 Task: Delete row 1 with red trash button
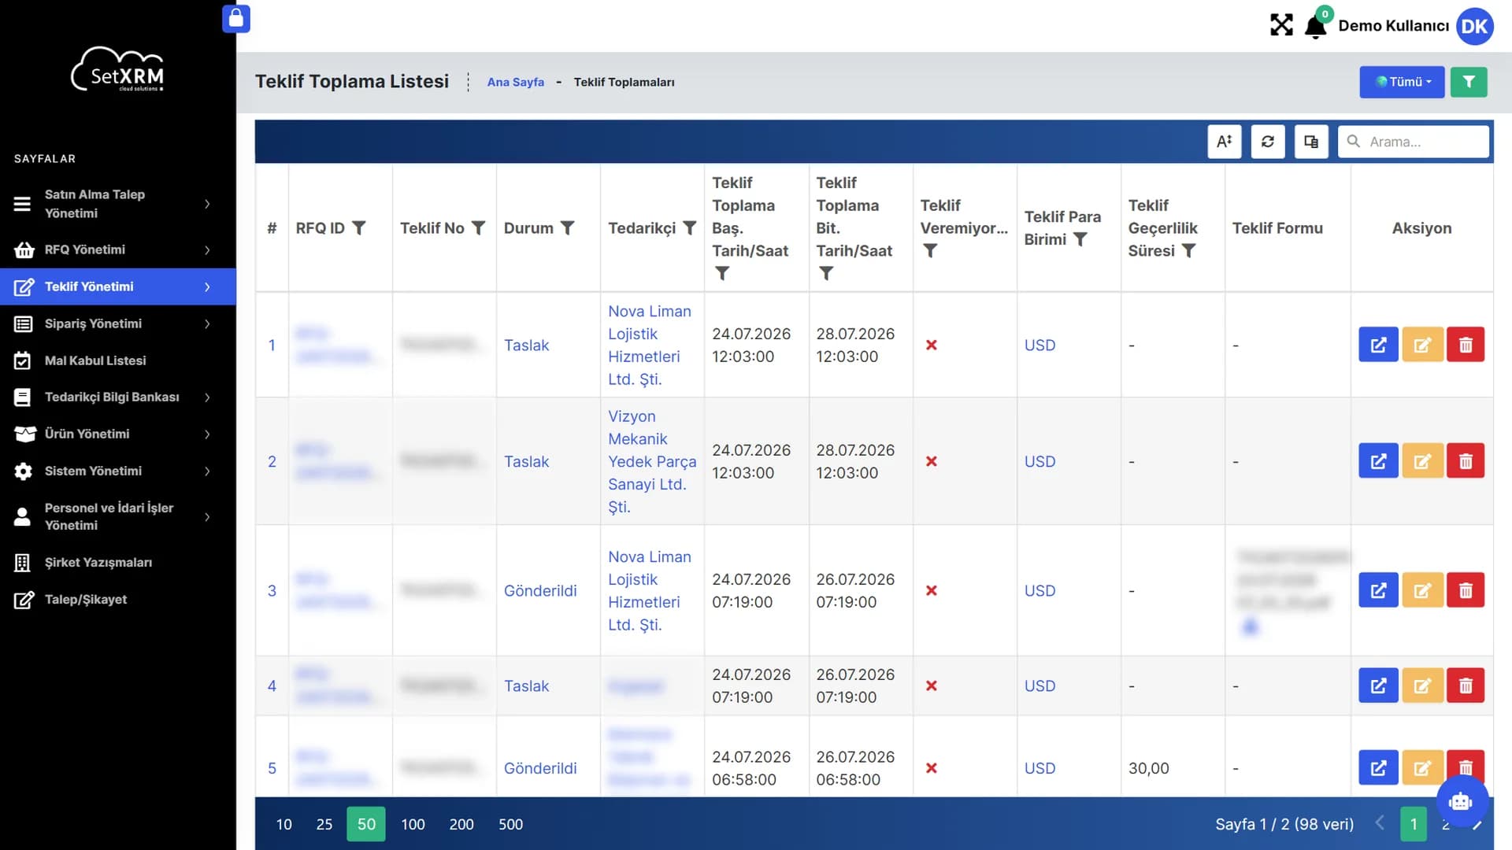[1466, 345]
